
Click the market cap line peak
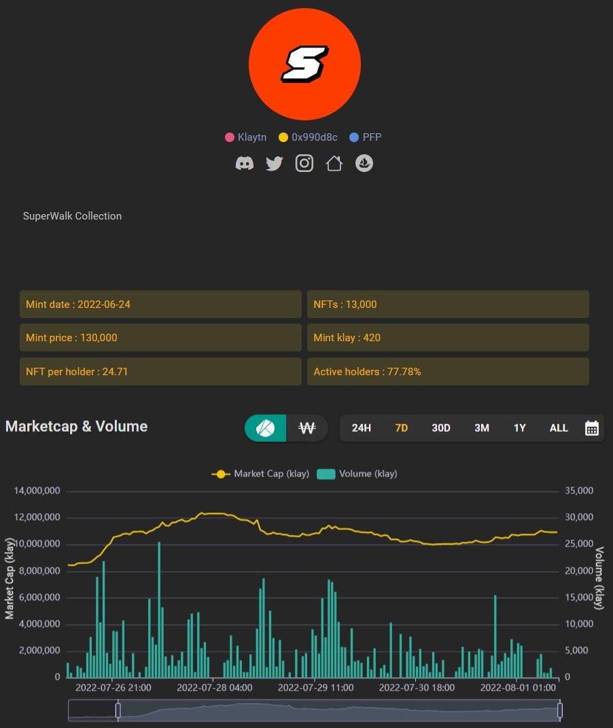(202, 513)
